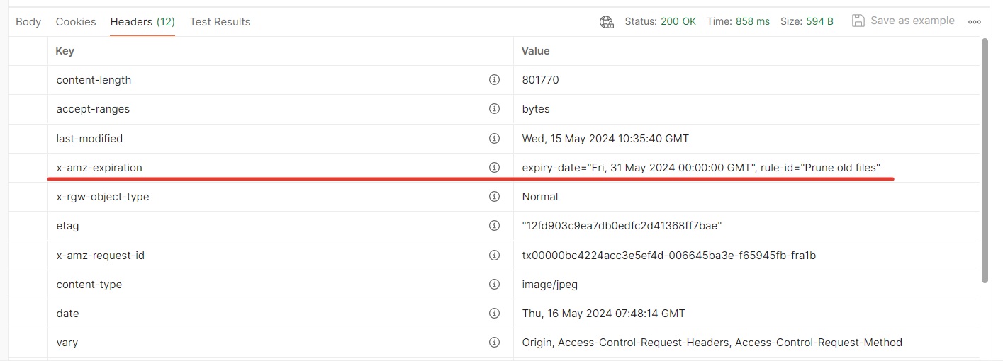The width and height of the screenshot is (1003, 361).
Task: Select the x-amz-expiration value cell
Action: coord(700,168)
